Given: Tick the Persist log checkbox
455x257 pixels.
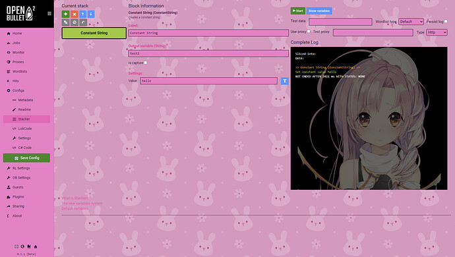Looking at the screenshot, I should click(446, 22).
